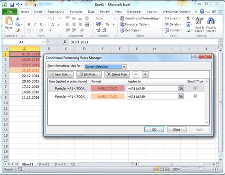Viewport: 225px width, 175px height.
Task: Click the Delete Rule button
Action: click(117, 74)
